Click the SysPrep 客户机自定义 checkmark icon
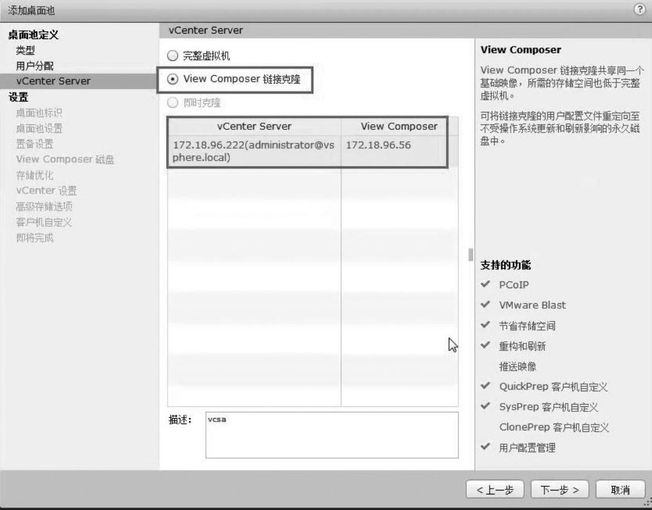 (x=485, y=406)
